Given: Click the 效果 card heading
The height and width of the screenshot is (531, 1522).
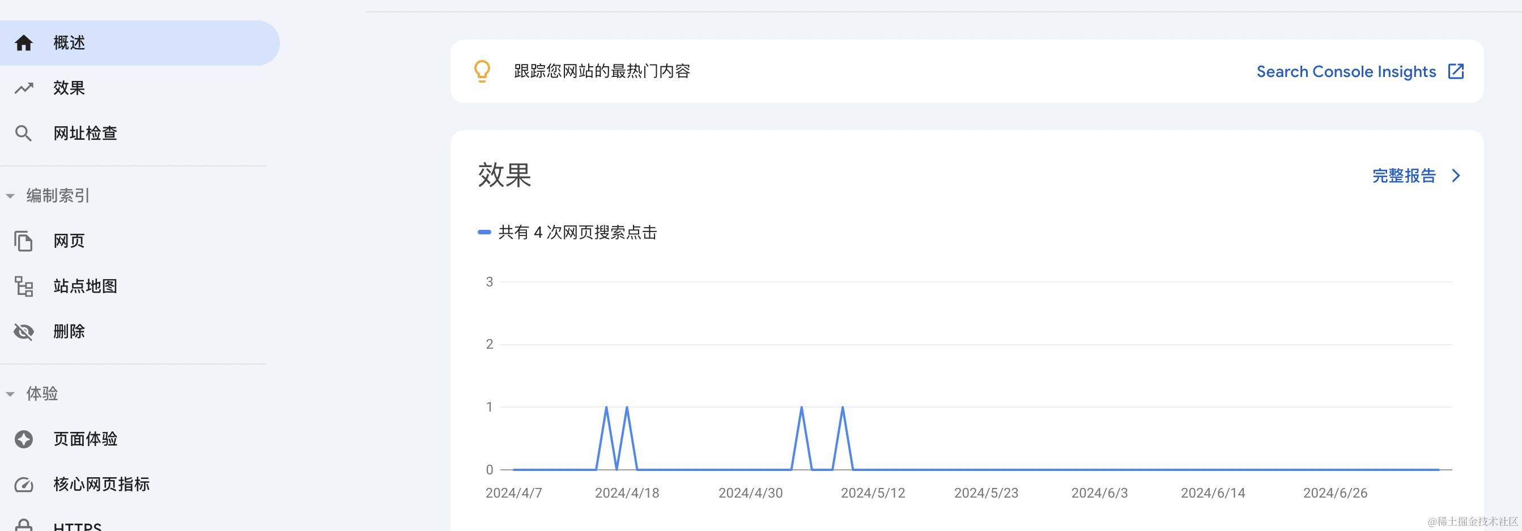Looking at the screenshot, I should point(504,175).
